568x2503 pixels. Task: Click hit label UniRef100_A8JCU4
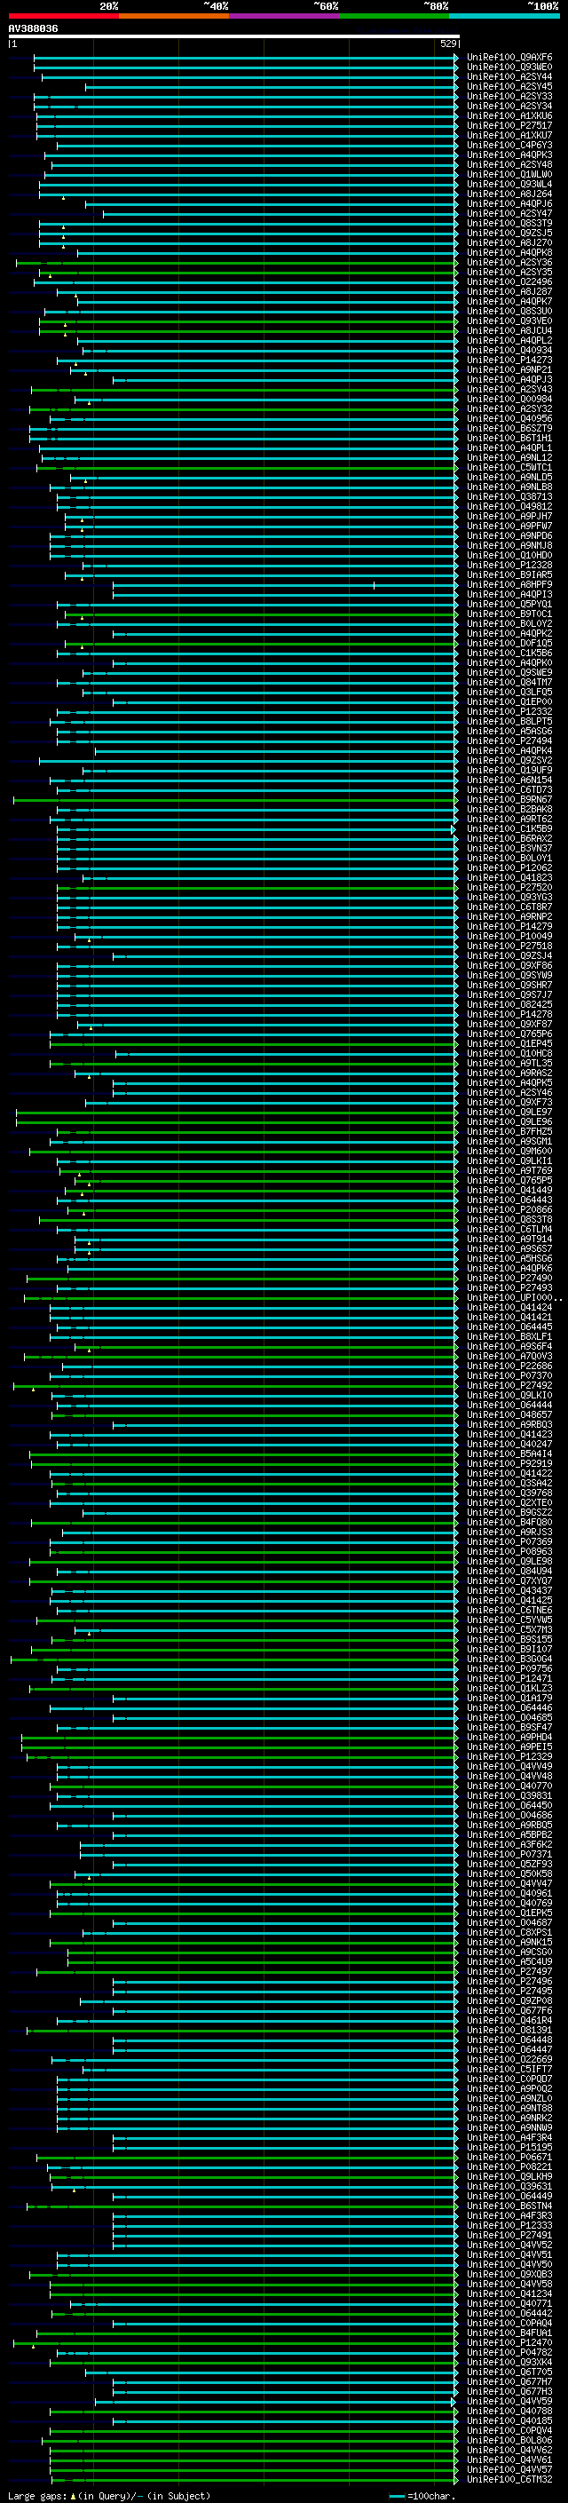click(x=509, y=330)
